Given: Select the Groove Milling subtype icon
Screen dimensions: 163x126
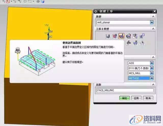Looking at the screenshot, I should [129, 43].
